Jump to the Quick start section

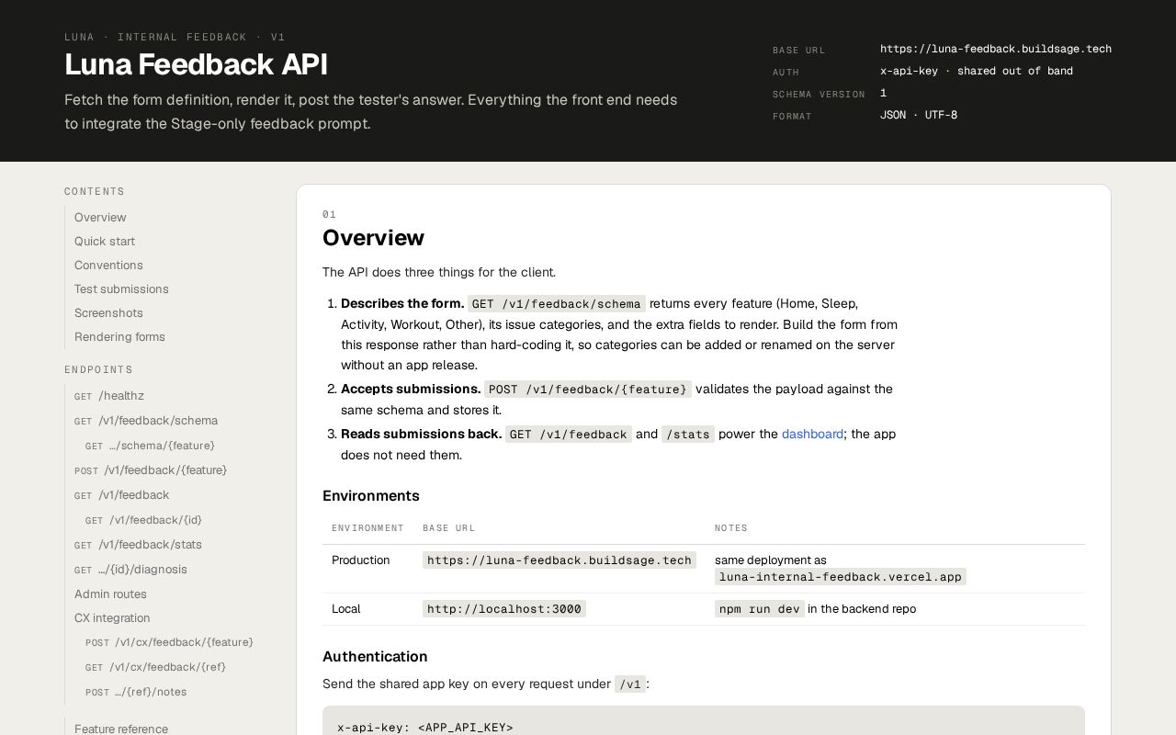tap(105, 242)
